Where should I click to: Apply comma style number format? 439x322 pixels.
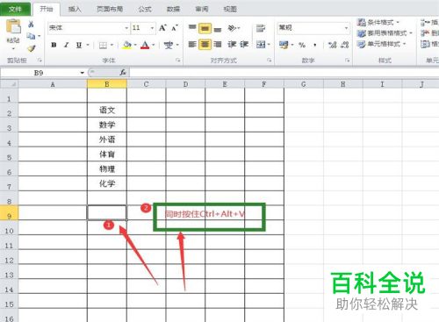pyautogui.click(x=315, y=45)
